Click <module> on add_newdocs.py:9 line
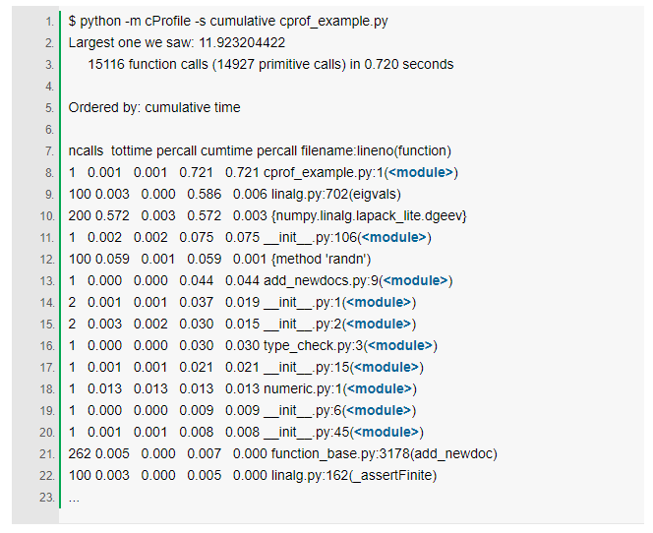 [x=415, y=280]
